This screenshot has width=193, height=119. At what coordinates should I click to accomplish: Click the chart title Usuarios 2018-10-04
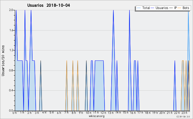pos(49,5)
